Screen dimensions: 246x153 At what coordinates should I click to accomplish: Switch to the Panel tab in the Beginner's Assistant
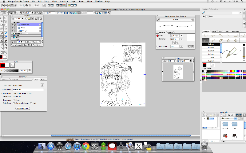[x=213, y=32]
